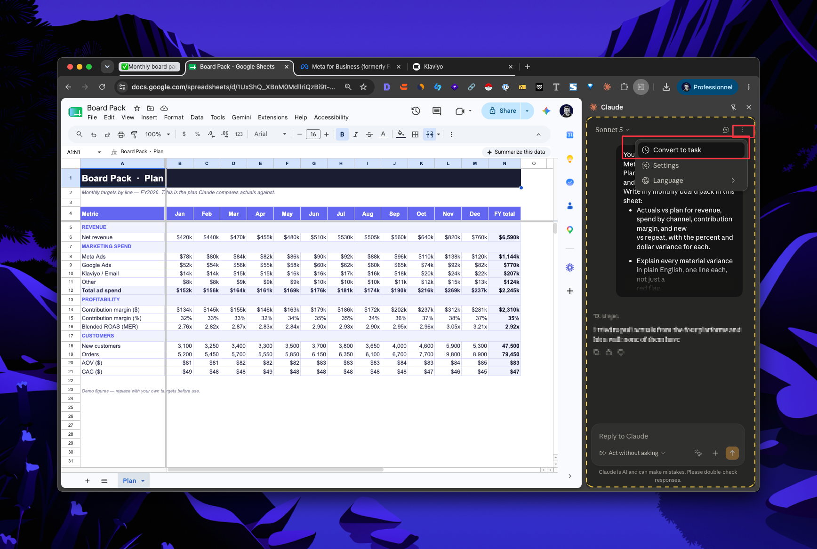The width and height of the screenshot is (817, 549).
Task: Format cells as currency with the $ icon
Action: pos(184,134)
